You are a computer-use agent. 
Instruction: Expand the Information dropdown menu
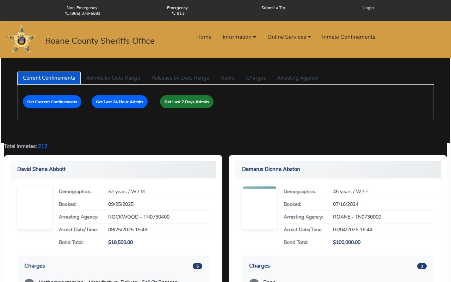click(239, 37)
